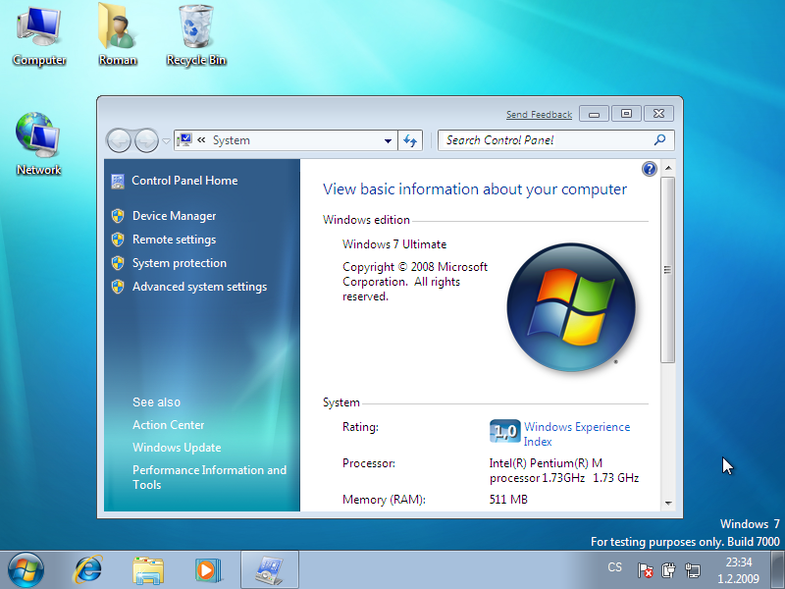Image resolution: width=785 pixels, height=589 pixels.
Task: Open the Send Feedback link
Action: pos(539,115)
